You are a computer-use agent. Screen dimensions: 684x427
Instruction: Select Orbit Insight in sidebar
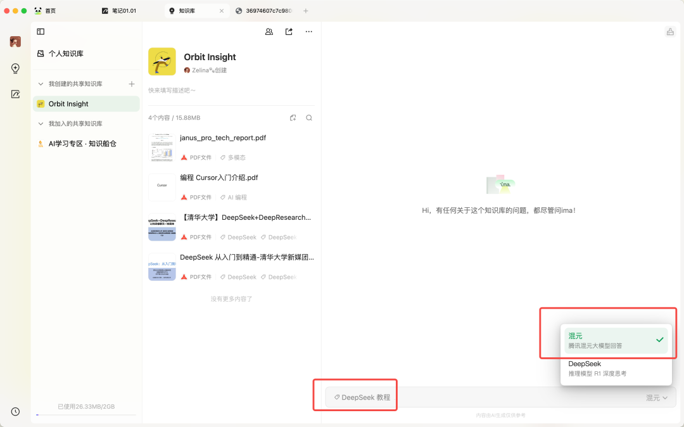86,104
